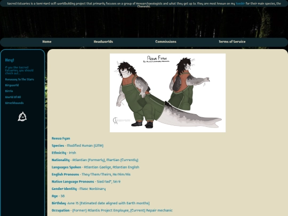288x216 pixels.
Task: Click the Age field label
Action: point(54,196)
